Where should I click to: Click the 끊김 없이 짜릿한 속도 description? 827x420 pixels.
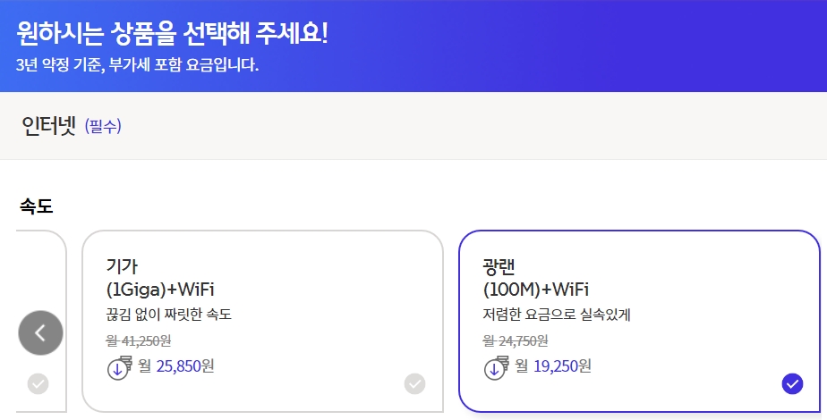[x=169, y=315]
